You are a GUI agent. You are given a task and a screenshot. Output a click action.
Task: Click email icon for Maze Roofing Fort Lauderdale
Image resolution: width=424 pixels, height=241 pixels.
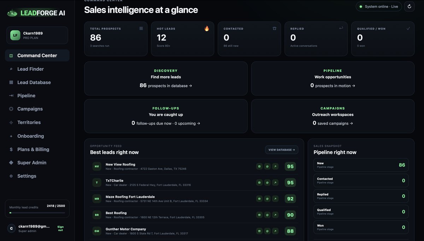[x=267, y=199]
